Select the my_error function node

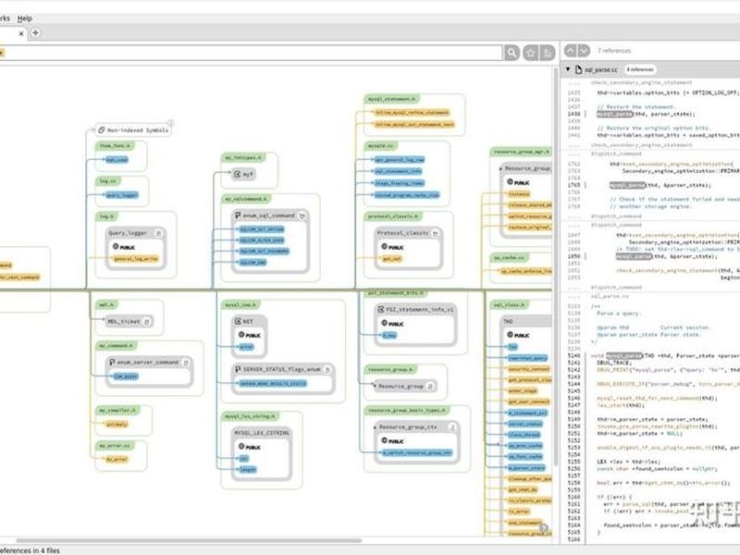(x=117, y=459)
